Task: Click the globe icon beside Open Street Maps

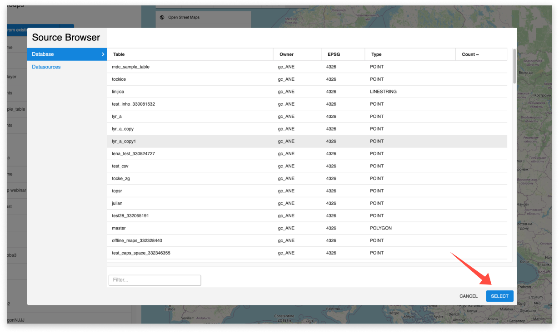Action: point(161,17)
